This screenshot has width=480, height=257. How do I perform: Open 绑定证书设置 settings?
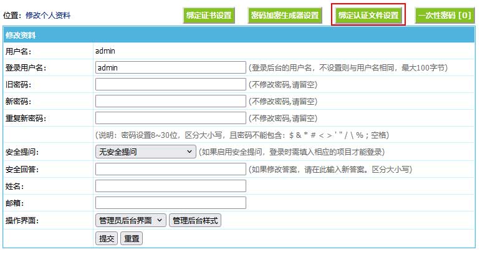coord(209,15)
